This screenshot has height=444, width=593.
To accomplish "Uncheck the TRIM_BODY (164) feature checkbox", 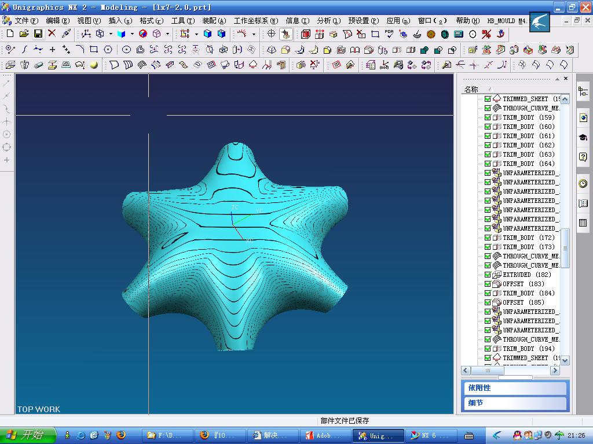I will 488,164.
